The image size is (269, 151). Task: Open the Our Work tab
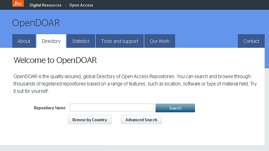pos(160,41)
